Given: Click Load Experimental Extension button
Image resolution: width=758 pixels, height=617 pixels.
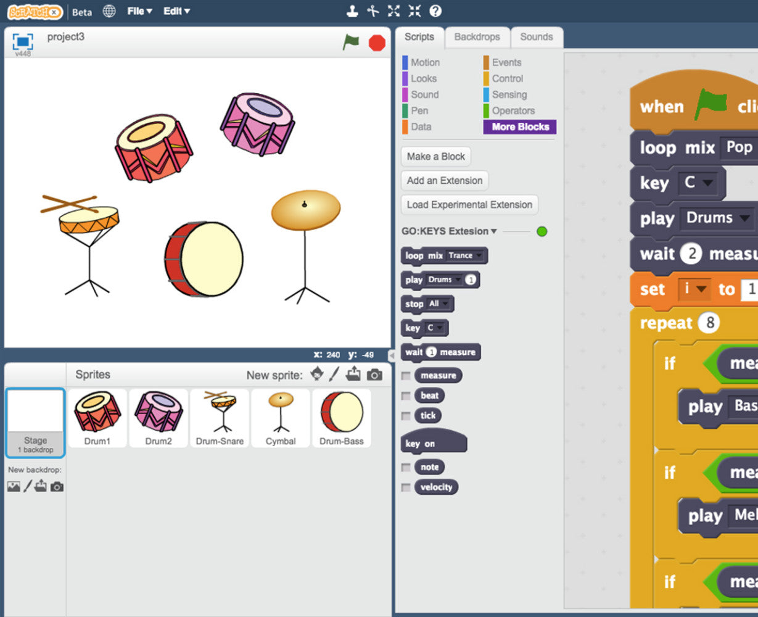Looking at the screenshot, I should click(x=469, y=205).
